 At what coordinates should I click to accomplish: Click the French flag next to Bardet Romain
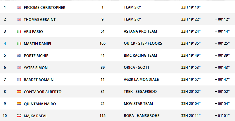(19, 80)
